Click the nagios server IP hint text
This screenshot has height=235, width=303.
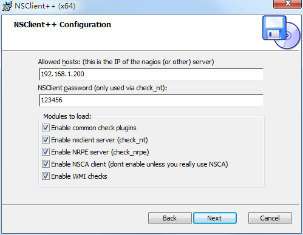[x=148, y=62]
